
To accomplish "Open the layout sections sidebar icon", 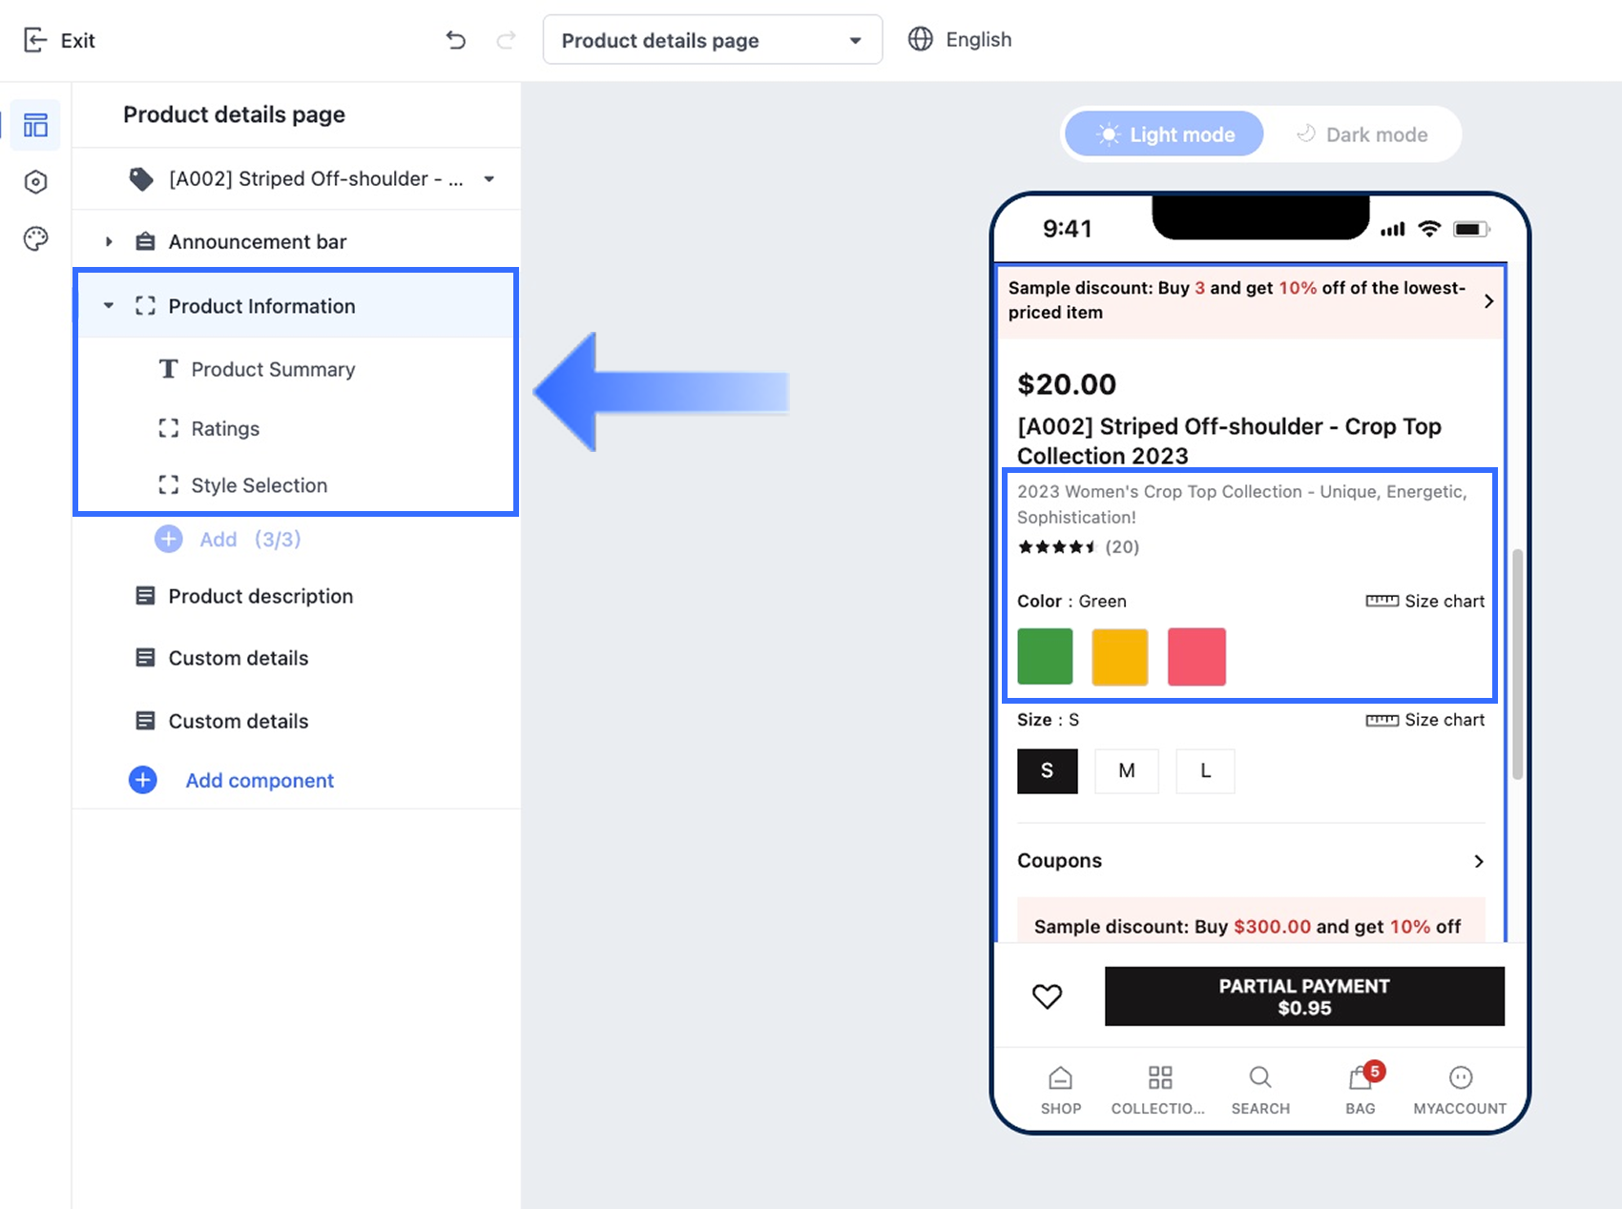I will click(x=35, y=125).
